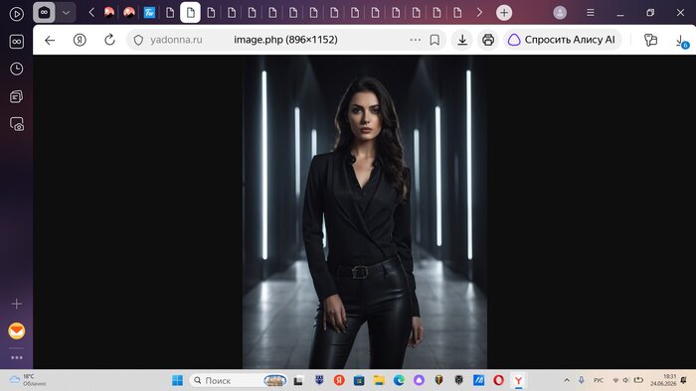Show more tabs with the right chevron
Screen dimensions: 696x391
[x=479, y=13]
